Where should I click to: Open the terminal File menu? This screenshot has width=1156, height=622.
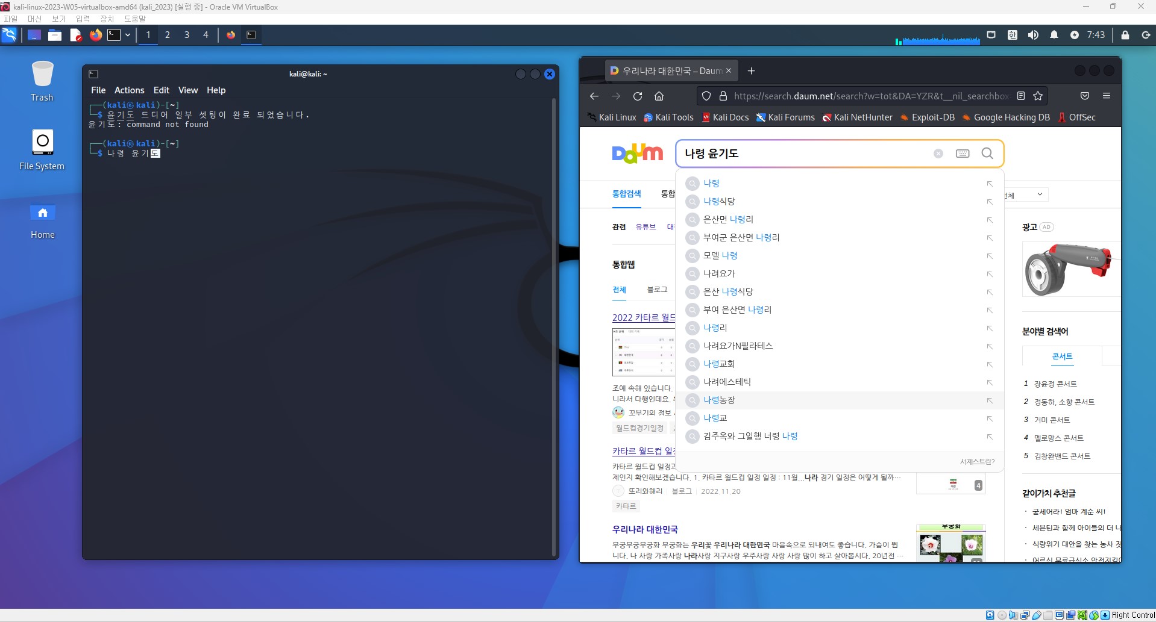98,90
